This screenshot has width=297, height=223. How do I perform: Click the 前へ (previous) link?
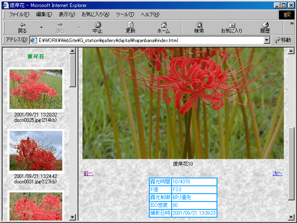tap(88, 174)
